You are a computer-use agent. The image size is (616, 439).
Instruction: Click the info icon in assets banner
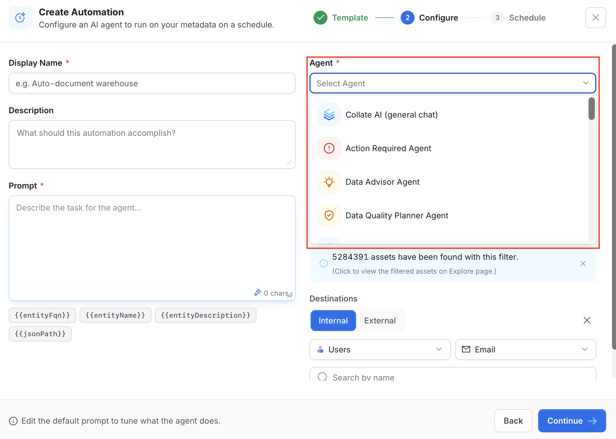point(323,264)
